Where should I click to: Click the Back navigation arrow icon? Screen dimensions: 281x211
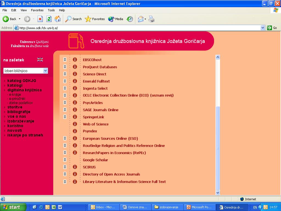point(5,19)
